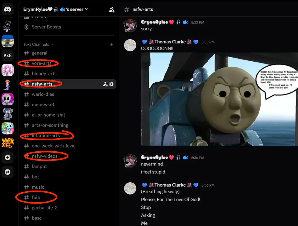Select the memes-x3 channel
This screenshot has width=298, height=226.
(43, 104)
